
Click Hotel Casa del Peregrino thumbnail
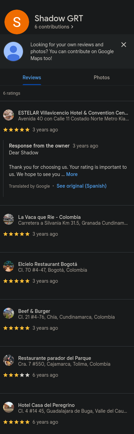9,407
